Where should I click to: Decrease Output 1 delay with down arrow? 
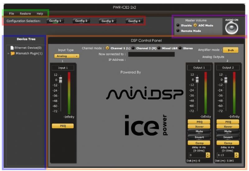208,156
